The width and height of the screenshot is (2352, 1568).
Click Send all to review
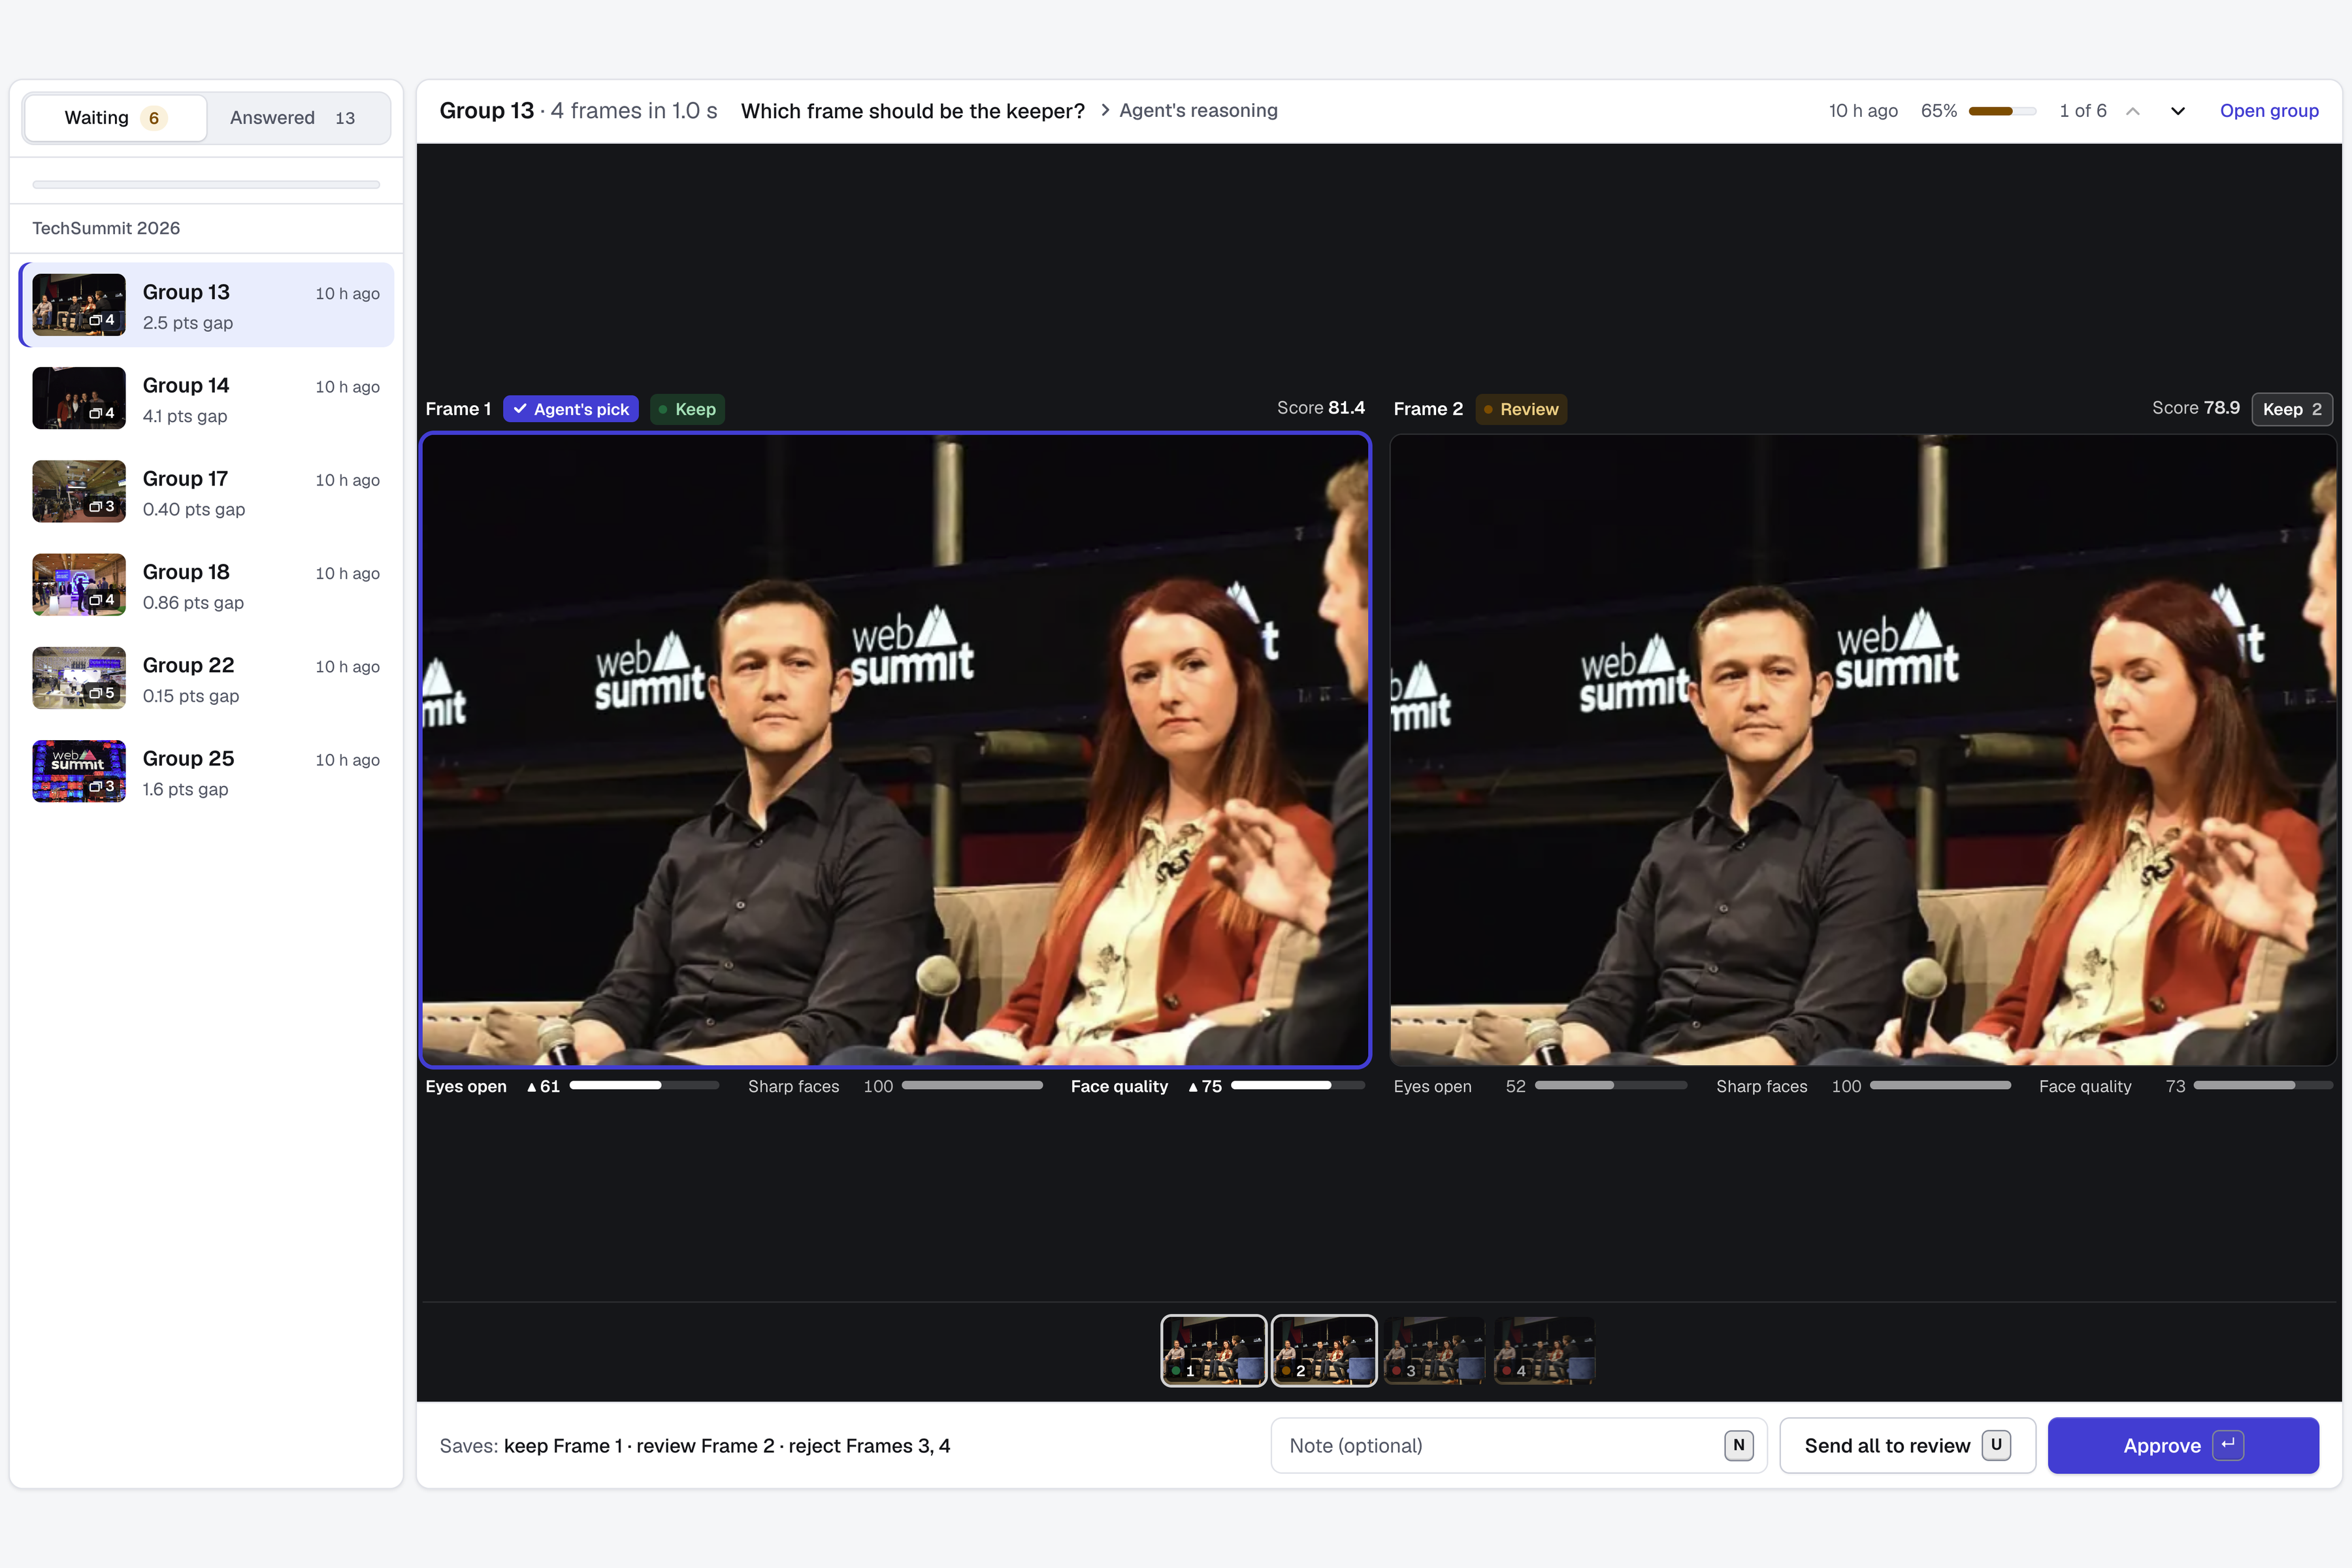tap(1907, 1446)
